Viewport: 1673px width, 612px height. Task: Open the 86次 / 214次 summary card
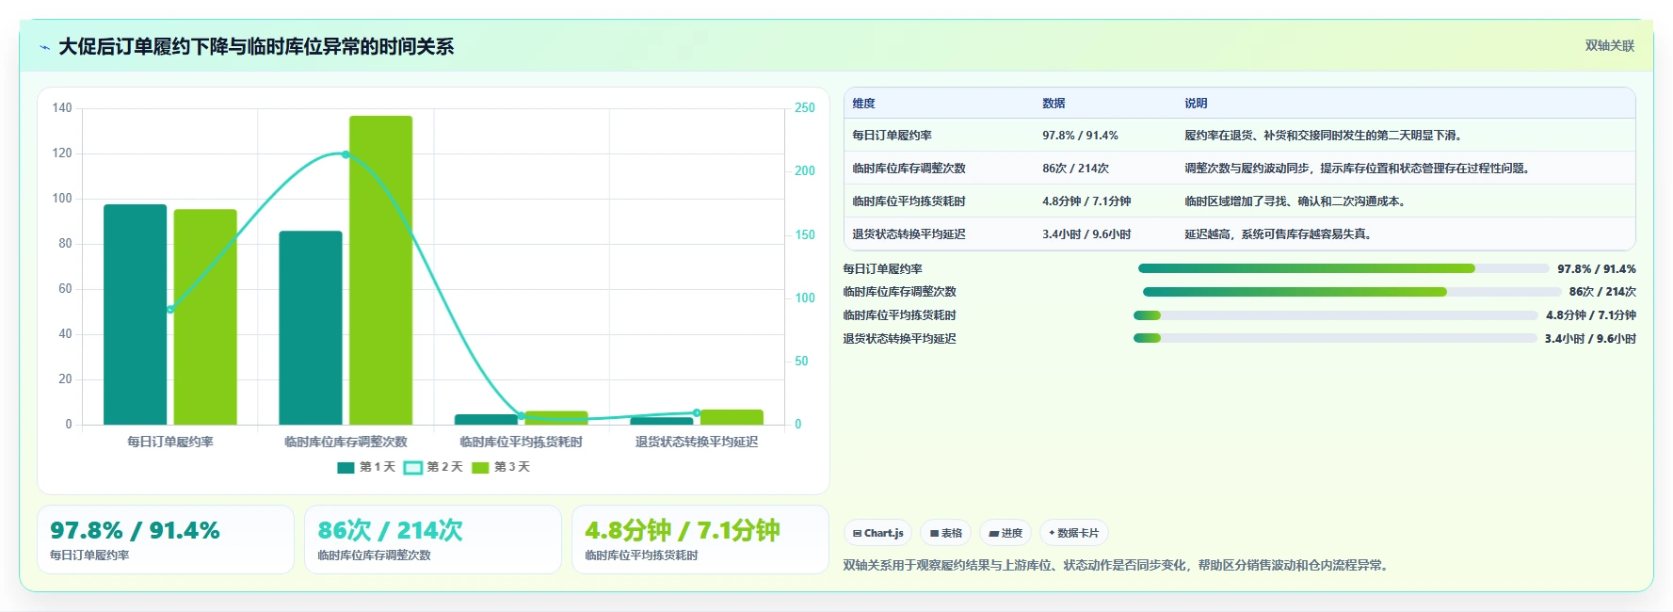pyautogui.click(x=433, y=540)
